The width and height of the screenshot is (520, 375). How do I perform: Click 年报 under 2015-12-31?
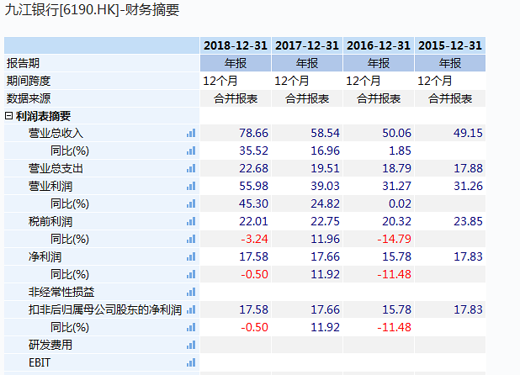(450, 63)
